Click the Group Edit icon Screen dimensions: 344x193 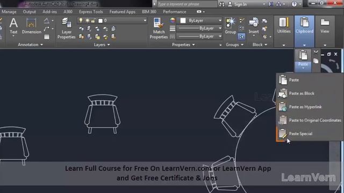click(241, 28)
